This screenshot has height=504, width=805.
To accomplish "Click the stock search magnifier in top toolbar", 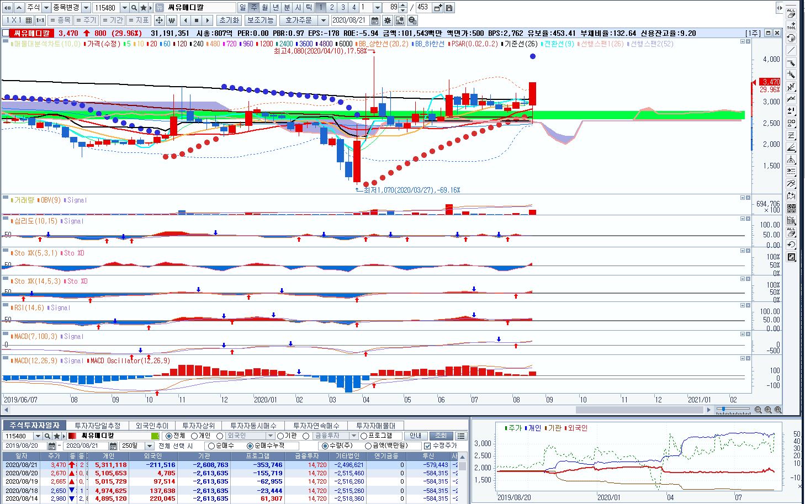I will click(134, 8).
